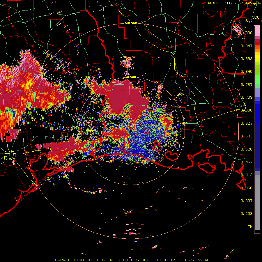262x262 pixels.
Task: Click the 0.680 legend value
Action: click(247, 110)
